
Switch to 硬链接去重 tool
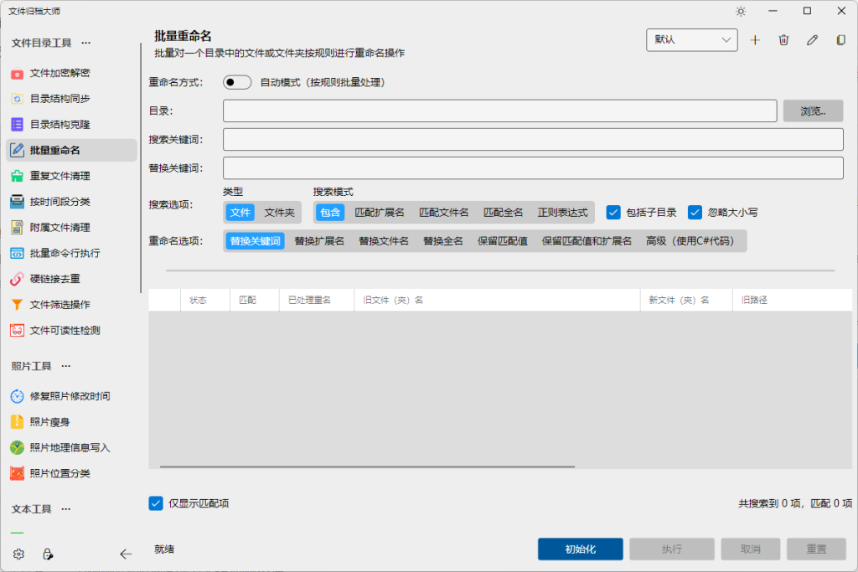point(50,278)
